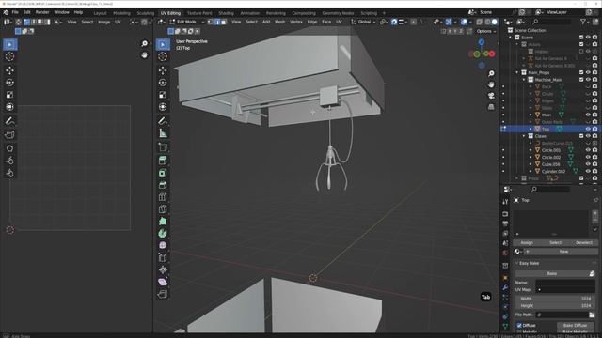Switch to the Texture Paint workspace tab

(199, 13)
